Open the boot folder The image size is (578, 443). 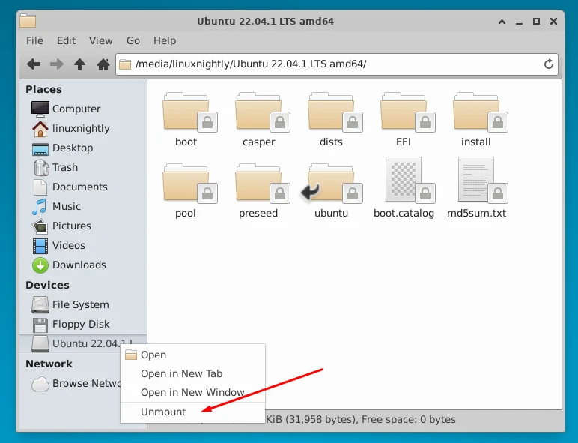pos(186,120)
